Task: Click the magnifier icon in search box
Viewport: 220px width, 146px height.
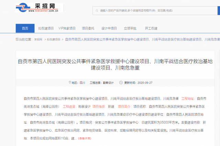Action: 97,11
